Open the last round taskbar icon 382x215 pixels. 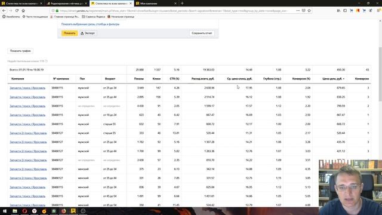83,211
